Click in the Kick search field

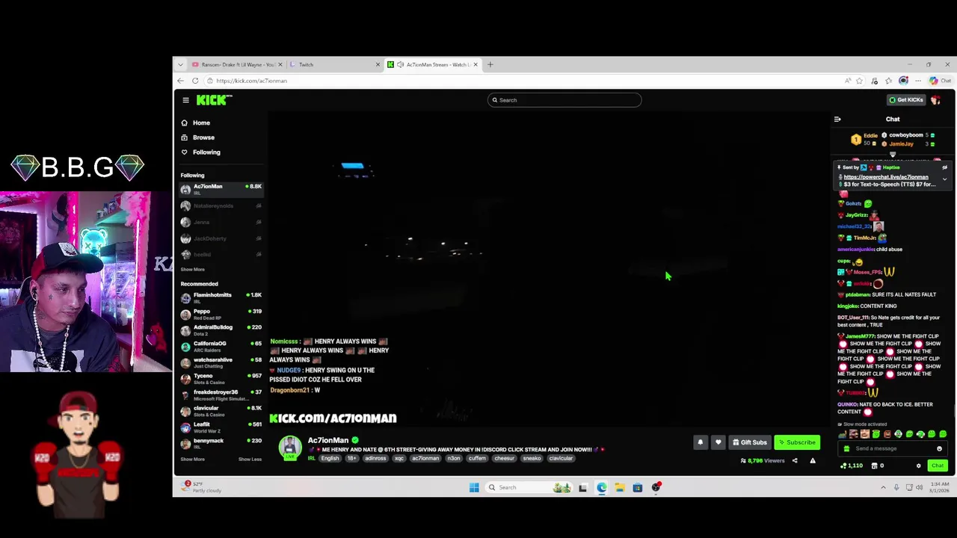tap(564, 100)
